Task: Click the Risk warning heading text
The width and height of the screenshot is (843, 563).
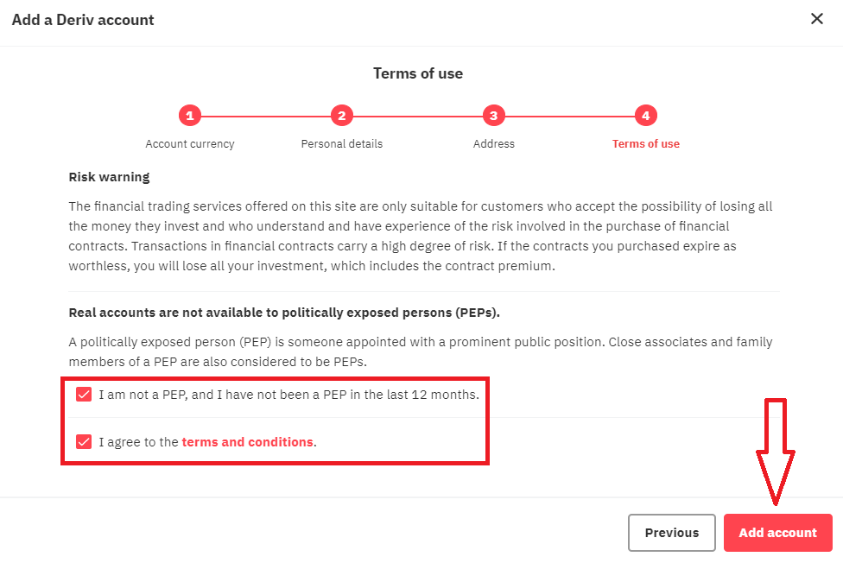Action: click(x=109, y=176)
